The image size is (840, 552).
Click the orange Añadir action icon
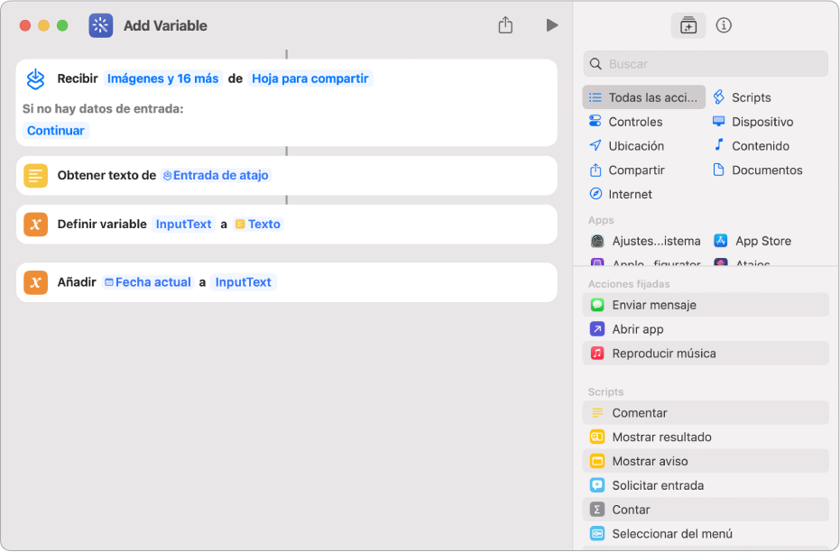(x=35, y=282)
